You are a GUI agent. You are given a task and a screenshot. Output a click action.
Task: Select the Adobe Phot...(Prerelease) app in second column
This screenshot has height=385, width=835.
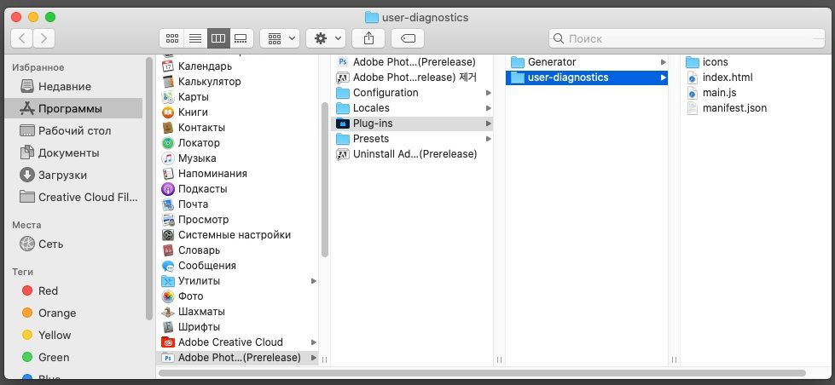[x=412, y=61]
